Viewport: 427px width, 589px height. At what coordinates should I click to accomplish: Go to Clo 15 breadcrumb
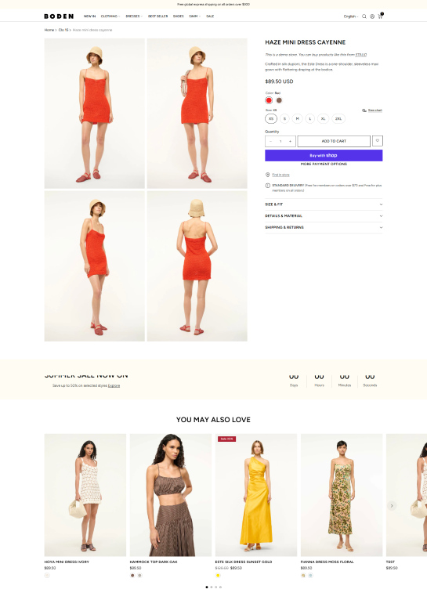tap(63, 30)
